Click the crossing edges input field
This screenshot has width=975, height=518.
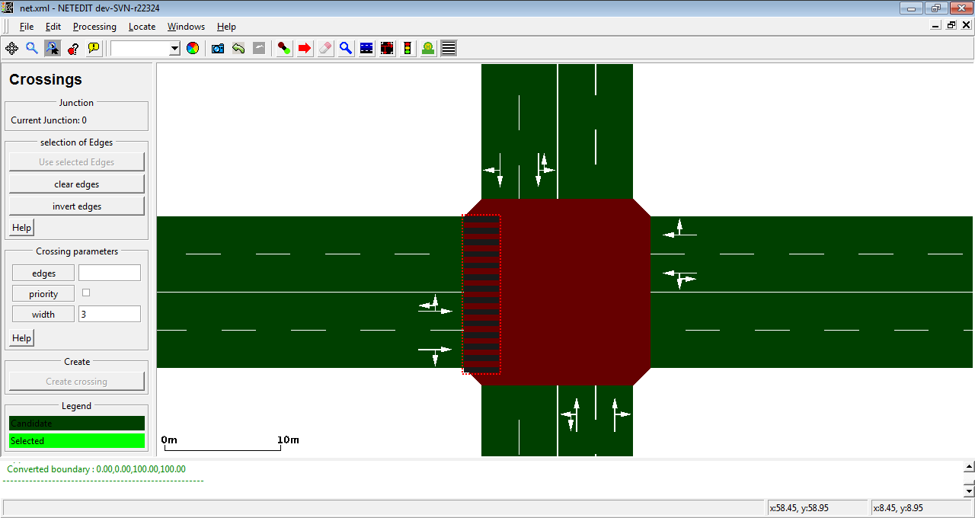(x=109, y=273)
